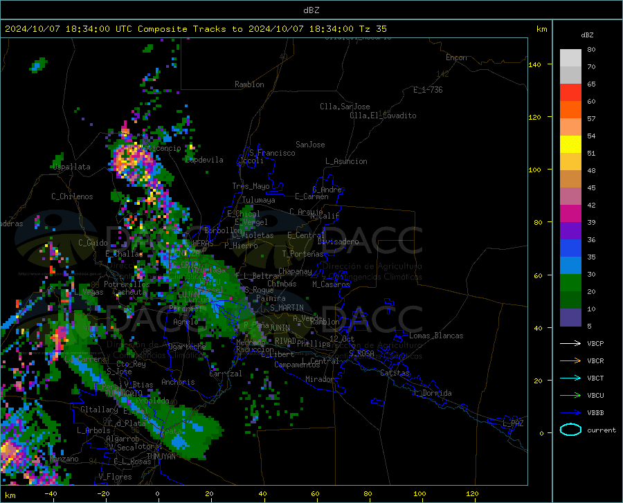Click the Tulumaya place label

(x=259, y=200)
